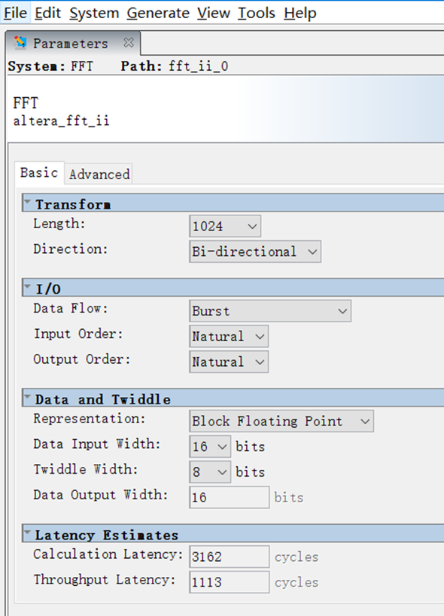Open the Twiddle Width dropdown
Image resolution: width=444 pixels, height=616 pixels.
click(x=210, y=472)
